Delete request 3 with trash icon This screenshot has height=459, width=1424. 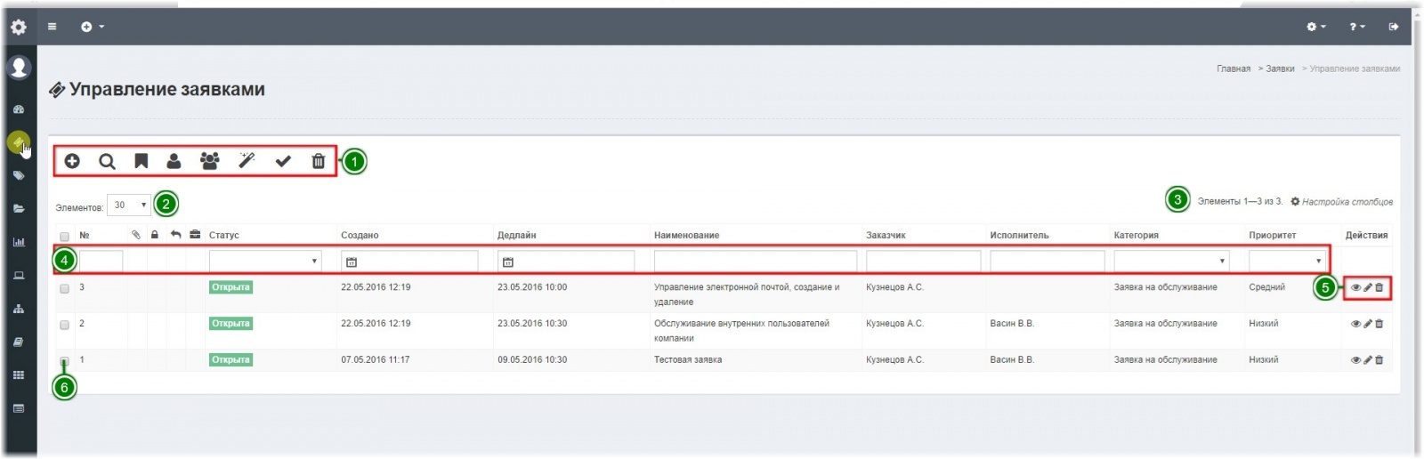(1379, 287)
